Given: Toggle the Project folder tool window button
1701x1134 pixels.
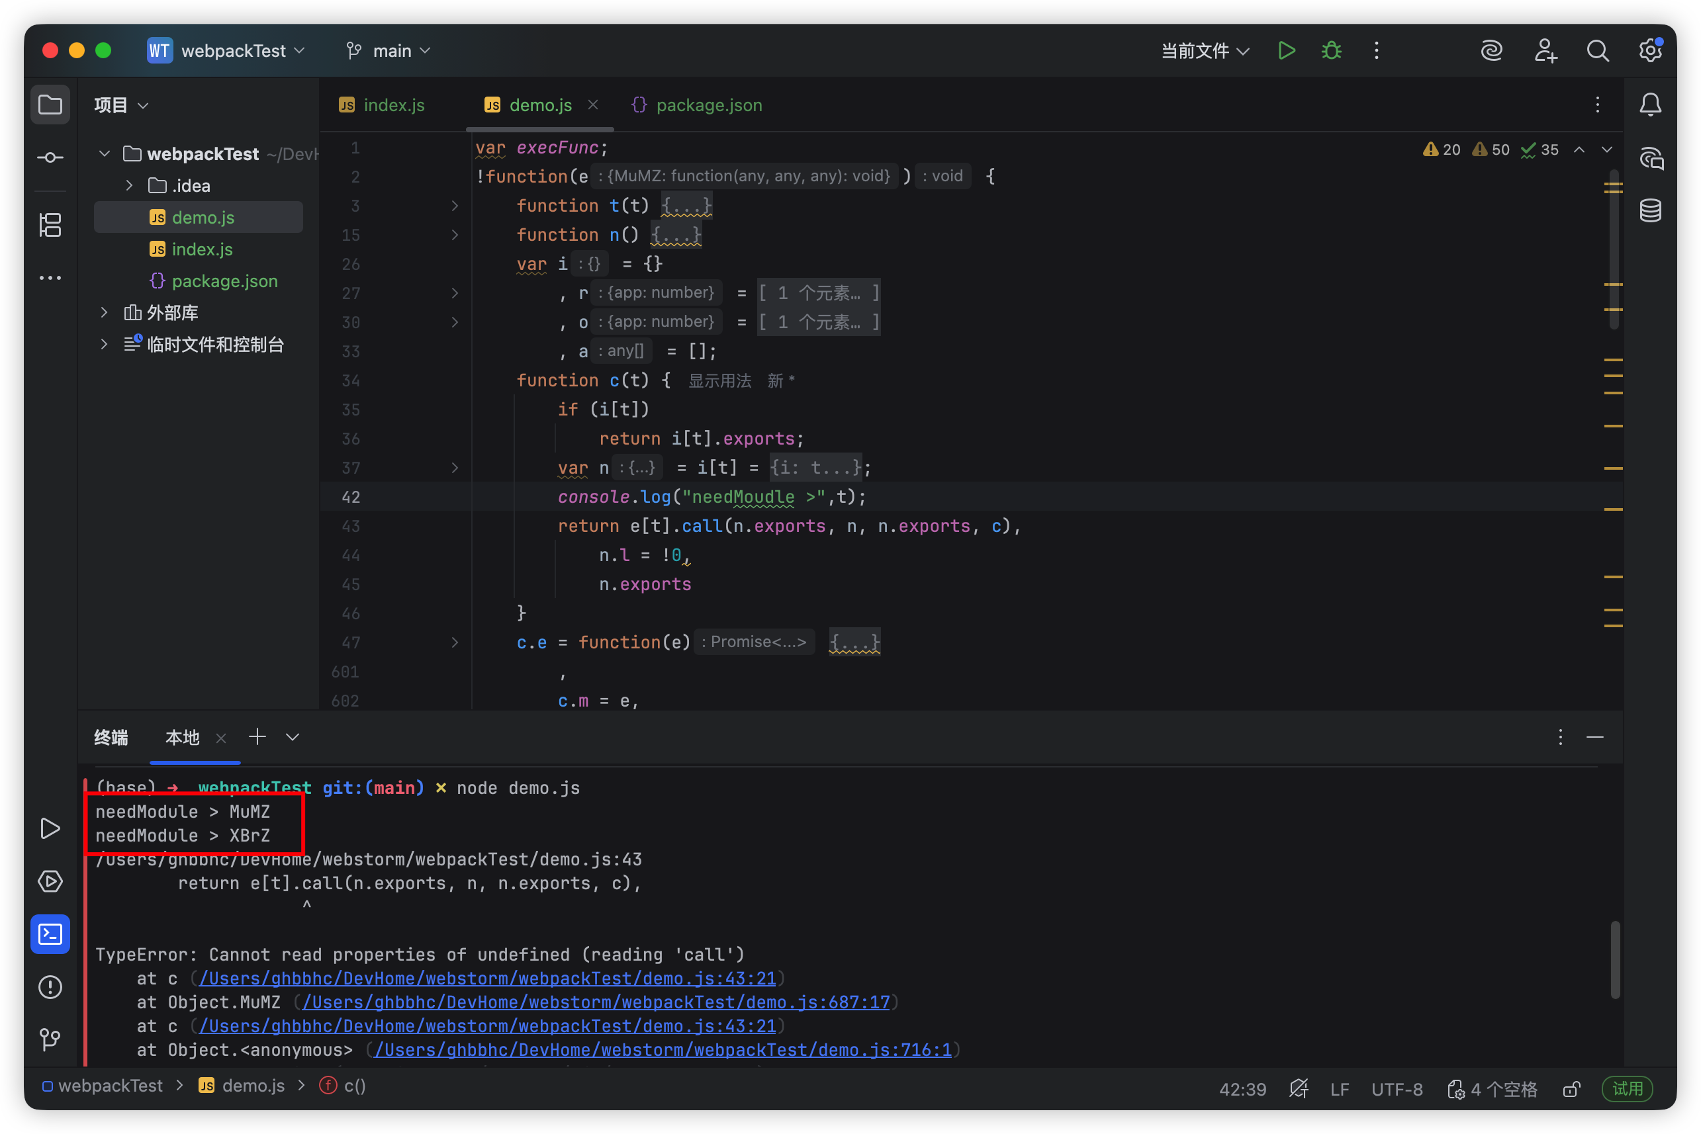Looking at the screenshot, I should [x=50, y=105].
